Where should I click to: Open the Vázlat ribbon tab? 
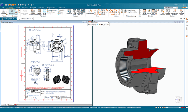[x=17, y=8]
